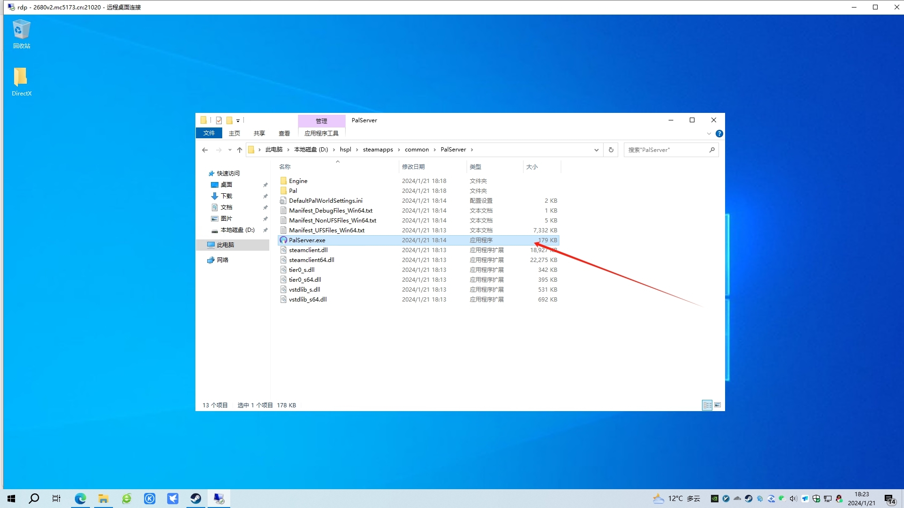Select 此电脑 in navigation pane
The width and height of the screenshot is (904, 508).
[x=226, y=245]
